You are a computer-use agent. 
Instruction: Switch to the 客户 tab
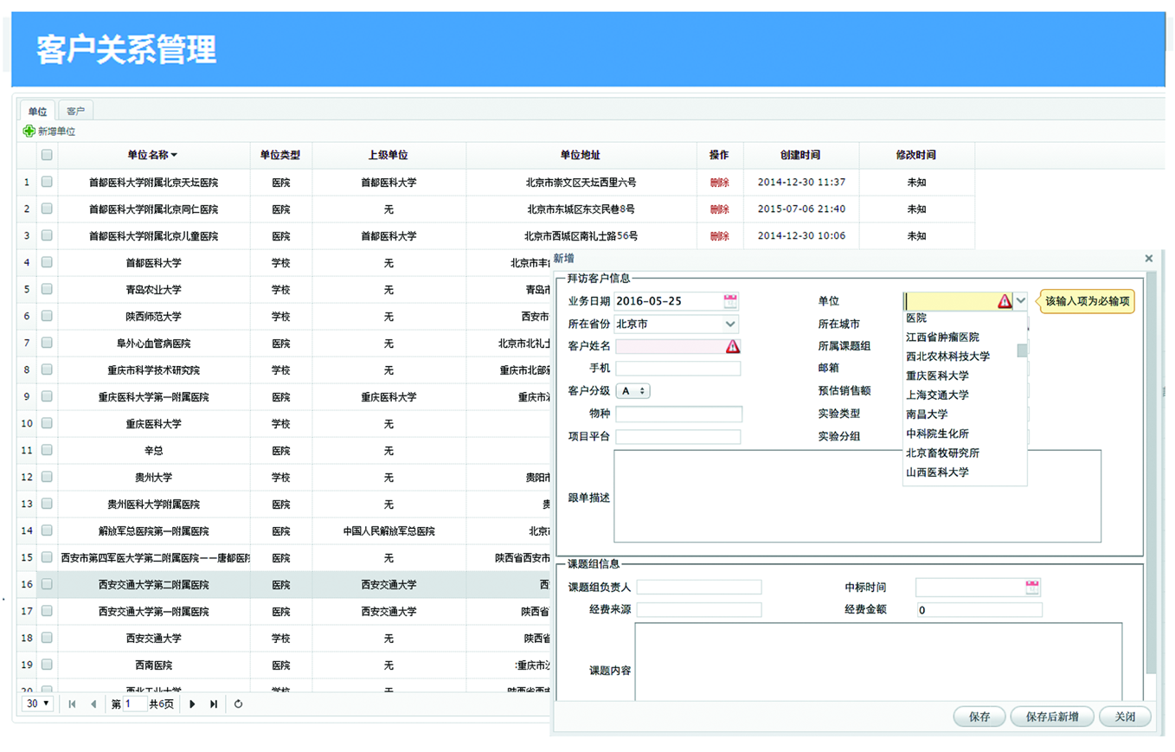76,112
